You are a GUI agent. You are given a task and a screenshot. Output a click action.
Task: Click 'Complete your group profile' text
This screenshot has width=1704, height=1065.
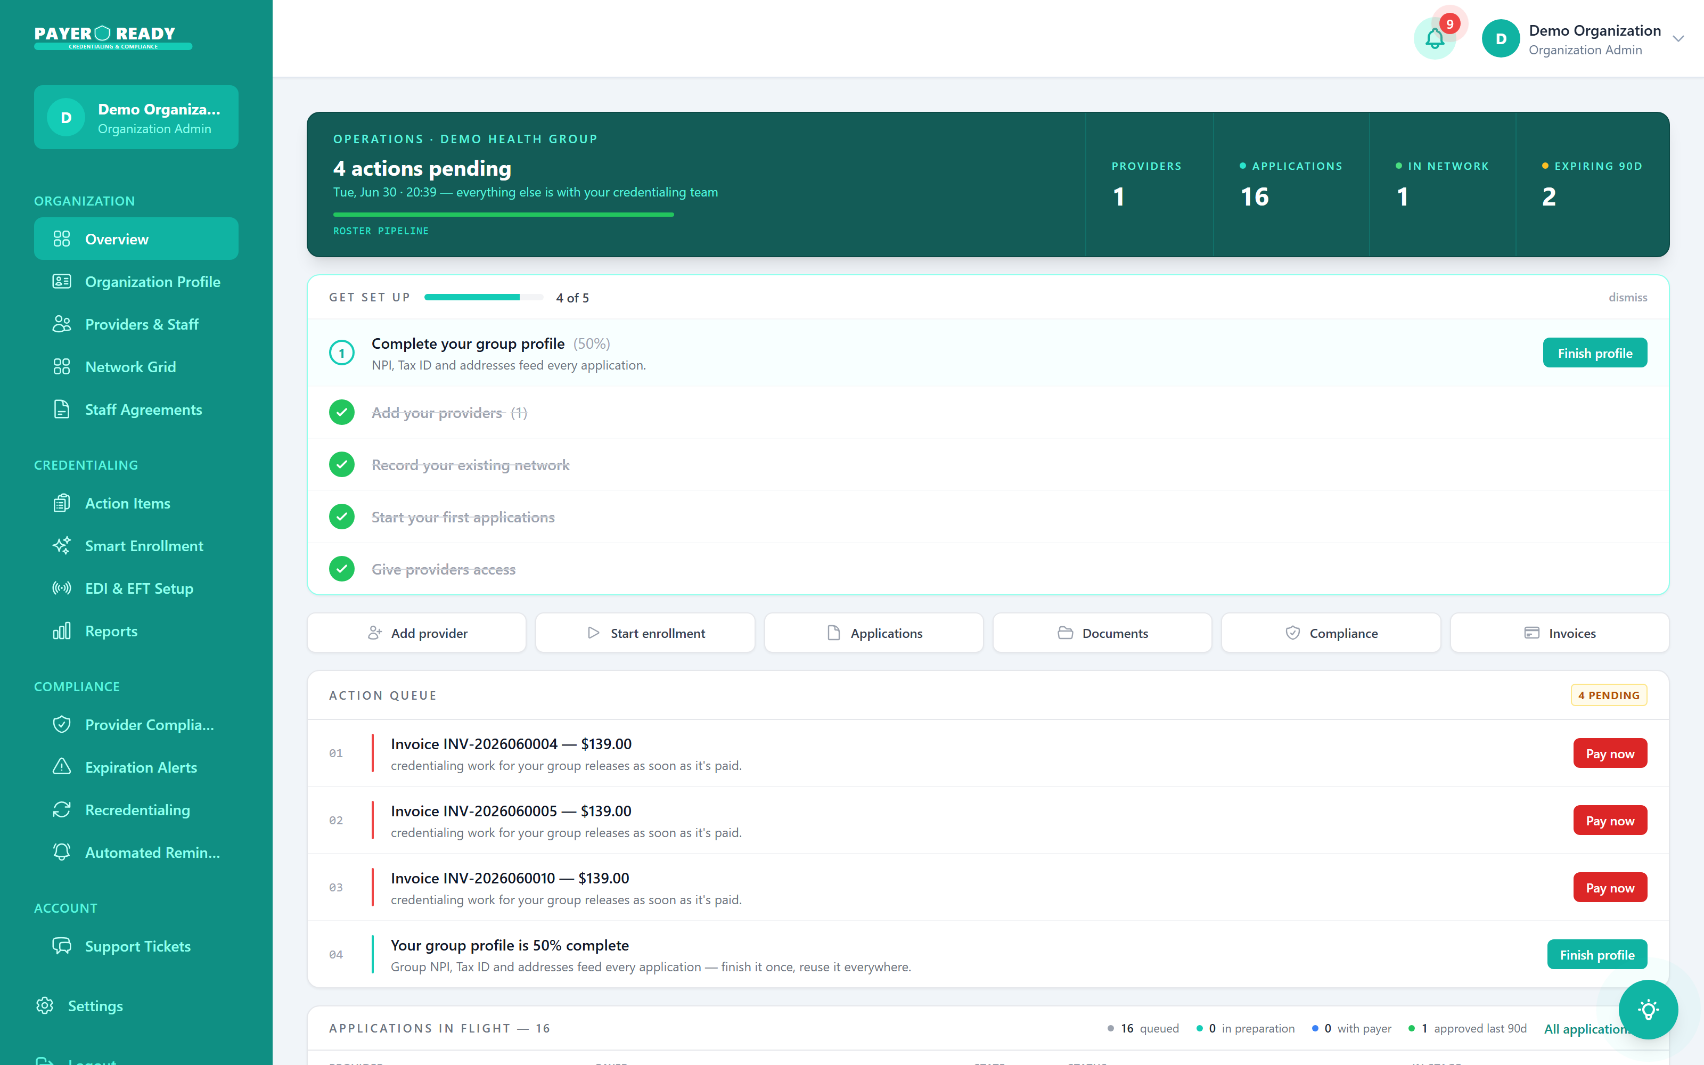click(468, 343)
